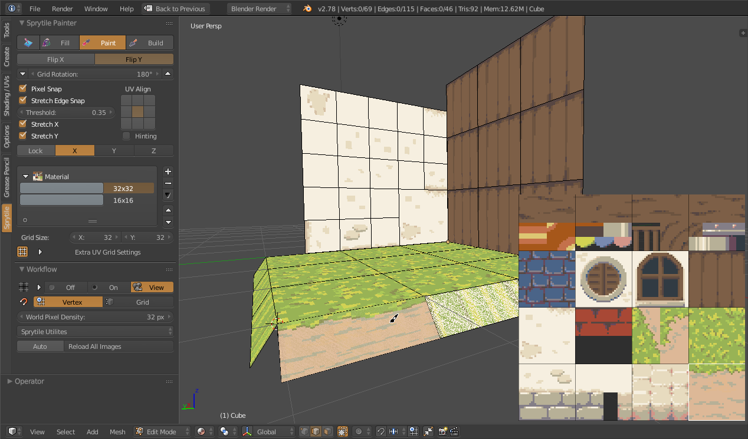Click the World Pixel Density slider
The height and width of the screenshot is (439, 748).
96,316
